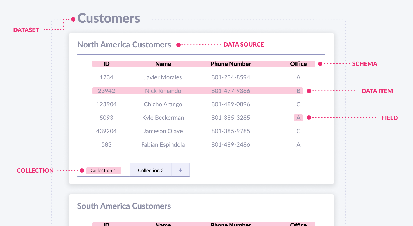The width and height of the screenshot is (413, 226).
Task: Select phone number 801-385-3285
Action: [x=231, y=118]
